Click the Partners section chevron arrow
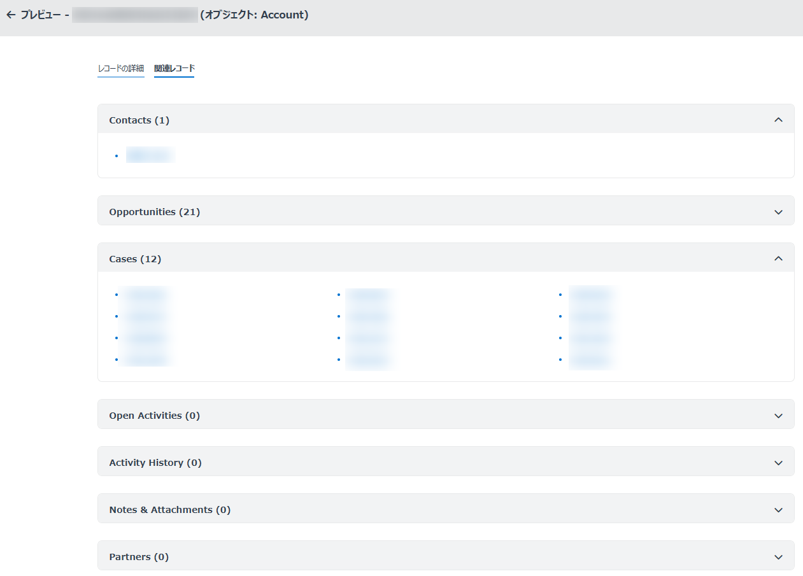 (x=778, y=557)
